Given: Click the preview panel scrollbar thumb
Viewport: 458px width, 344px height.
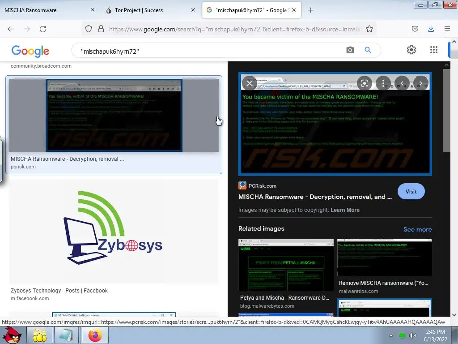Looking at the screenshot, I should 446,111.
